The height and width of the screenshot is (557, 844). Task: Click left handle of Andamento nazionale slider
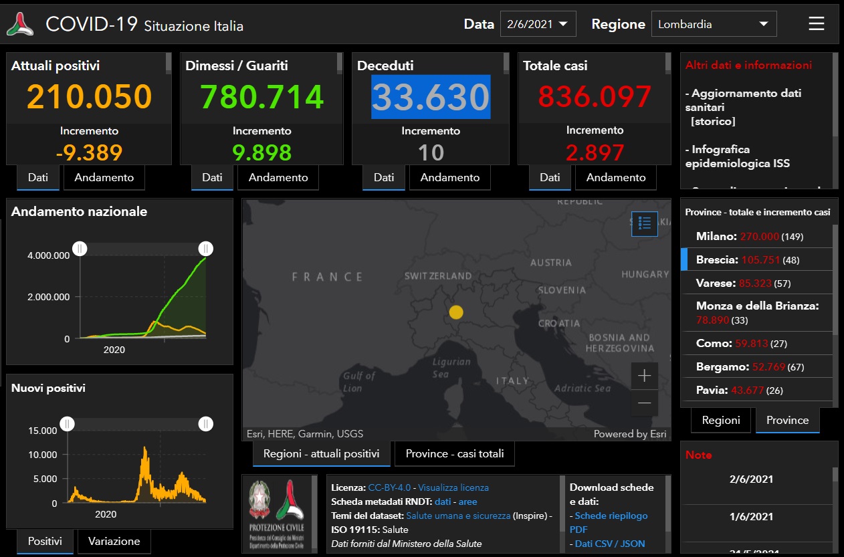[80, 249]
